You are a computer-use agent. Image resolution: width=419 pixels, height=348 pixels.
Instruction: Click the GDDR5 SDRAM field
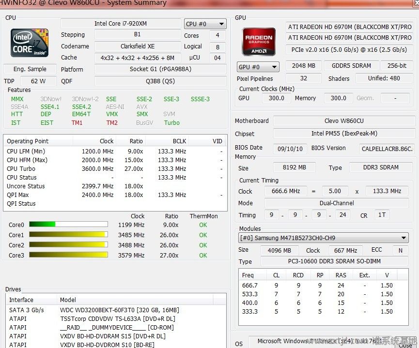tap(351, 66)
